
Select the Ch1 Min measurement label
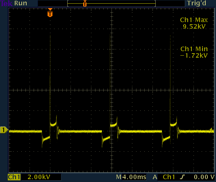[194, 49]
